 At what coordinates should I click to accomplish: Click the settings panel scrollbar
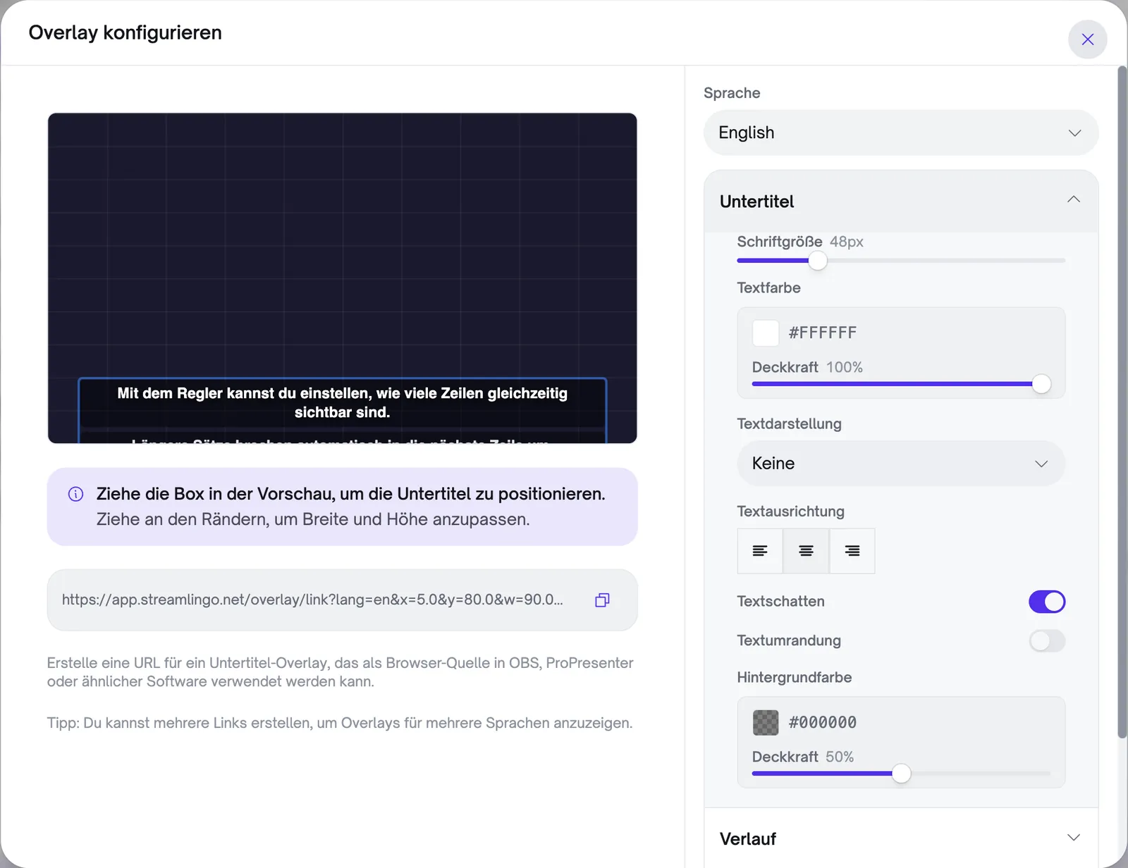click(1122, 402)
